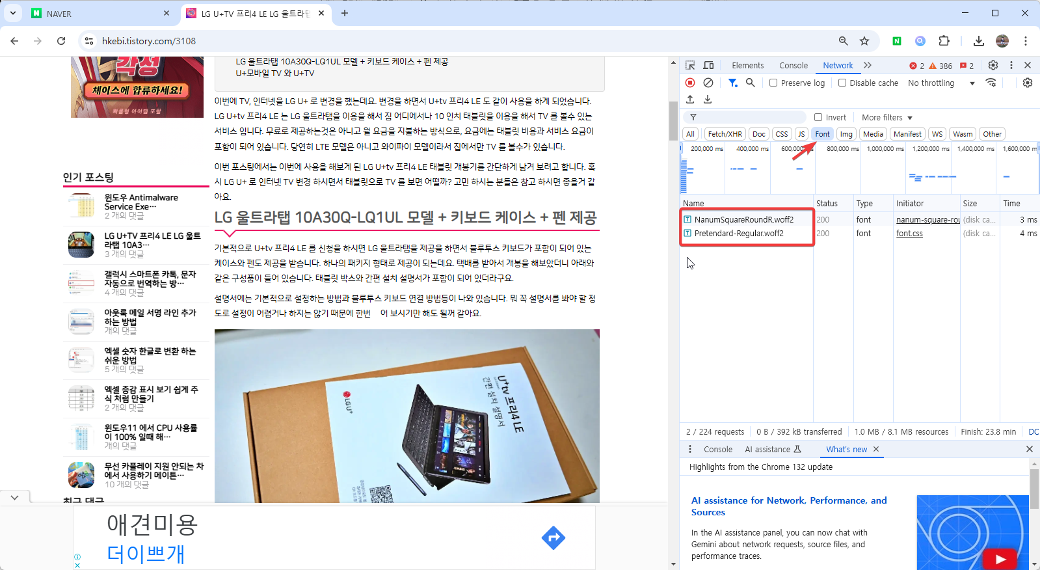This screenshot has height=570, width=1040.
Task: Toggle the Fetch/XHR type filter
Action: click(725, 134)
